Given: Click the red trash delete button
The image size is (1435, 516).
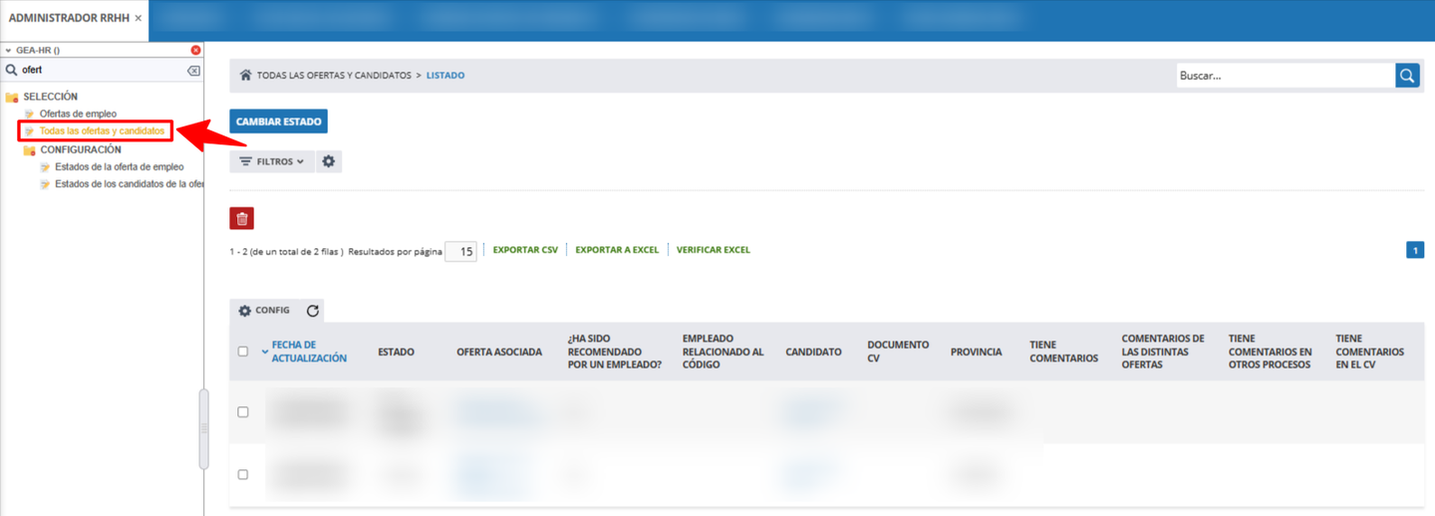Looking at the screenshot, I should [242, 218].
